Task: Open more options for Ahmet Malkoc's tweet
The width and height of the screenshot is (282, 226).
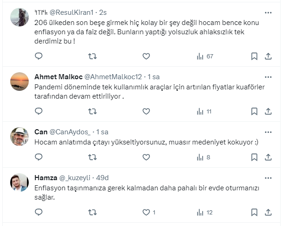Action: [268, 76]
